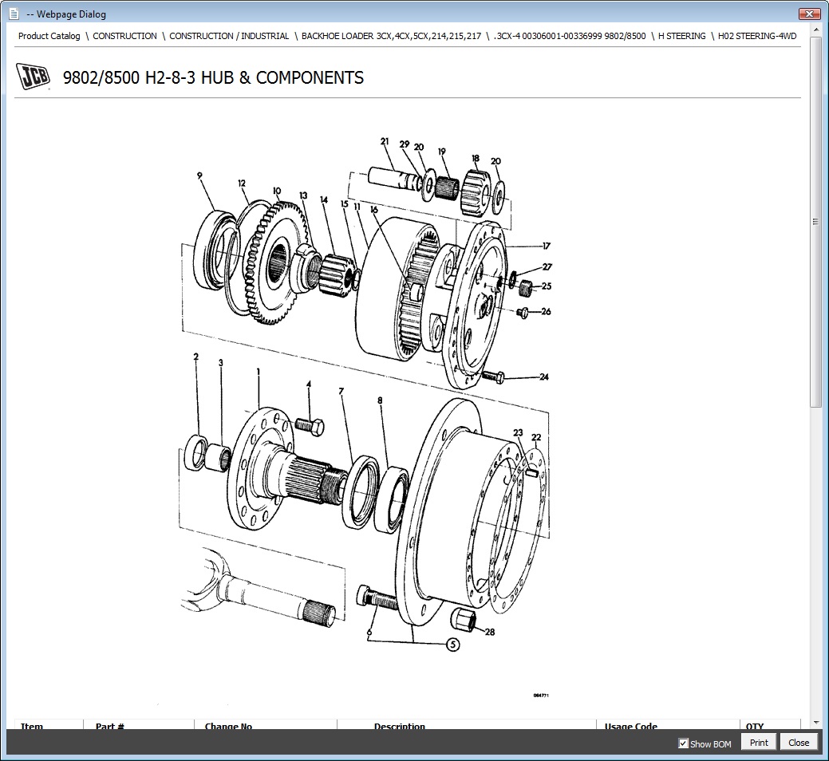Select callout number 26 in diagram
The image size is (829, 761).
coord(546,311)
